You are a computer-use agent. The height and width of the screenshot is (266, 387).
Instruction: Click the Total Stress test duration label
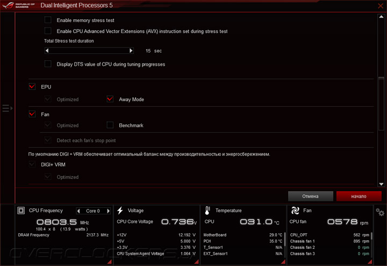tap(69, 41)
